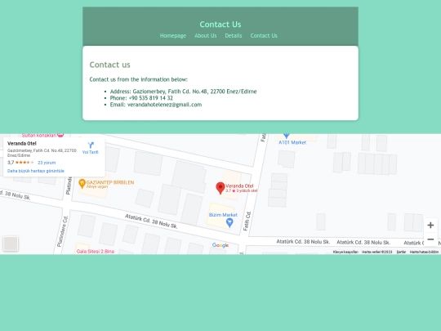Open the 23 yorum reviews link
This screenshot has height=331, width=441.
(x=47, y=163)
